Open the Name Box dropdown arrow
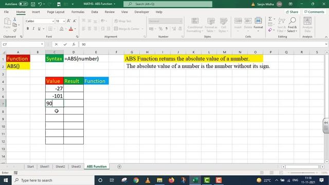Viewport: 329px width, 185px height. [x=42, y=44]
